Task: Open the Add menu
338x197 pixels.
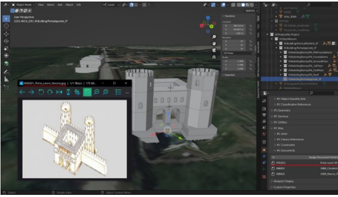Action: point(60,5)
